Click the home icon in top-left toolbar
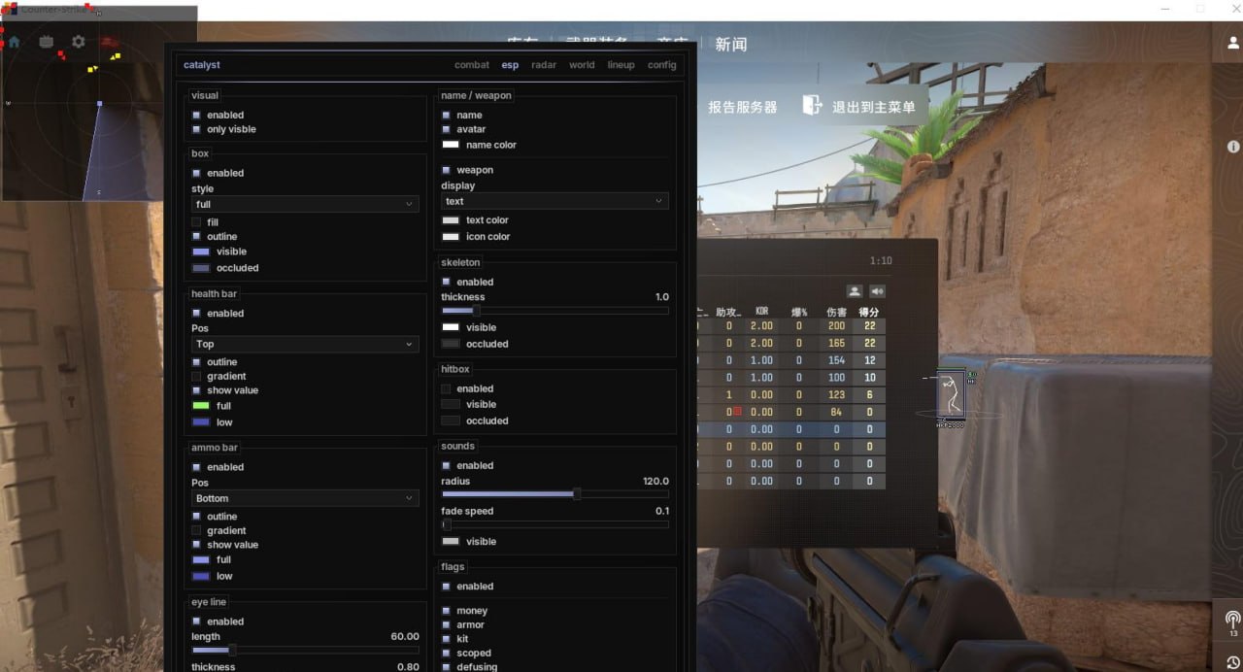This screenshot has height=672, width=1243. point(14,42)
